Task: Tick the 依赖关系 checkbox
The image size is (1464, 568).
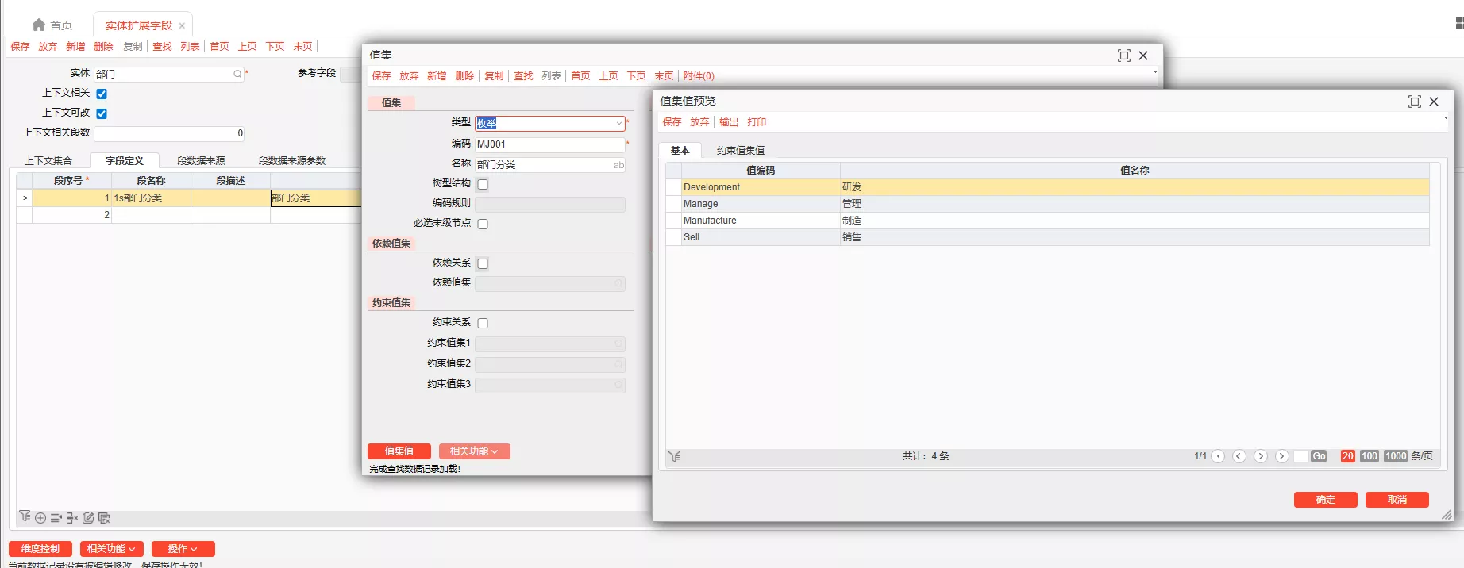Action: click(x=483, y=263)
